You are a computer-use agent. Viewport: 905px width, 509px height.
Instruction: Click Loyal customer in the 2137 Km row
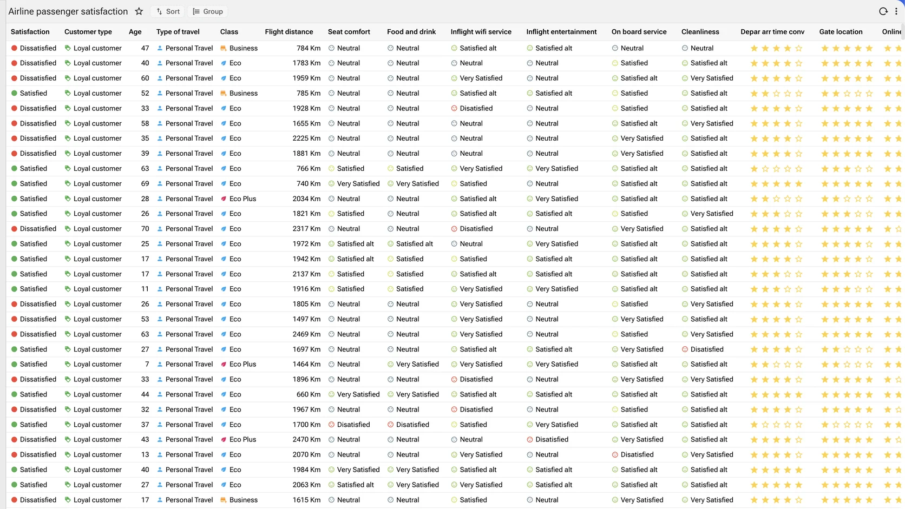coord(97,274)
